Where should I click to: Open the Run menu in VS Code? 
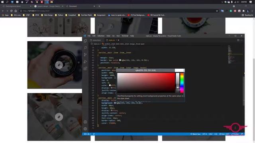pyautogui.click(x=118, y=36)
